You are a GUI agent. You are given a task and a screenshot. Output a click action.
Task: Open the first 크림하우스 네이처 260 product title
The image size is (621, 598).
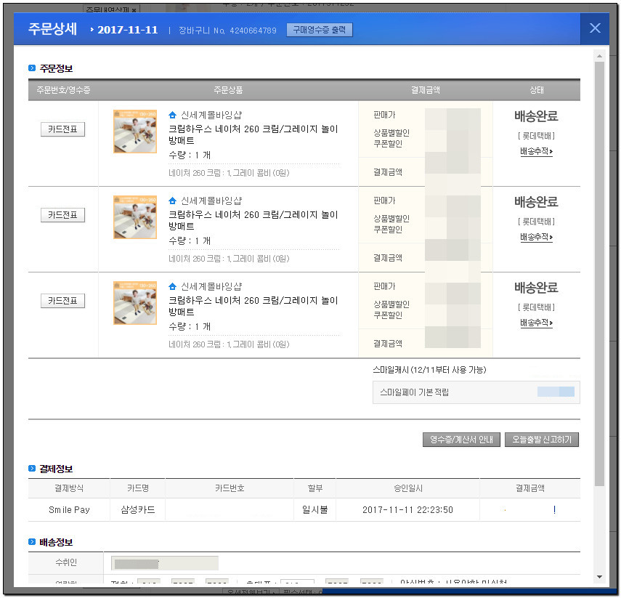coord(253,134)
